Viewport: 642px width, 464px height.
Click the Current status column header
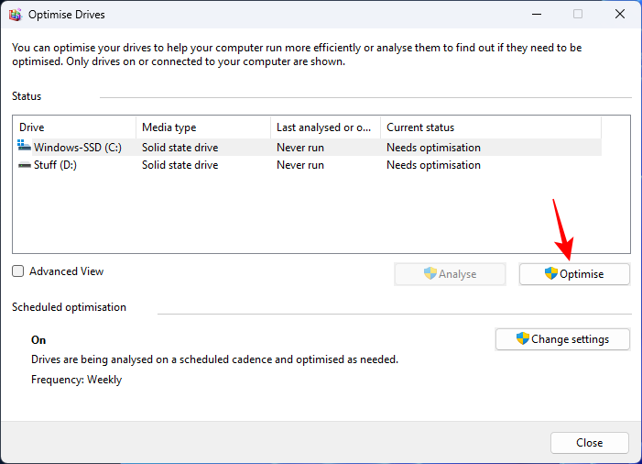[485, 127]
